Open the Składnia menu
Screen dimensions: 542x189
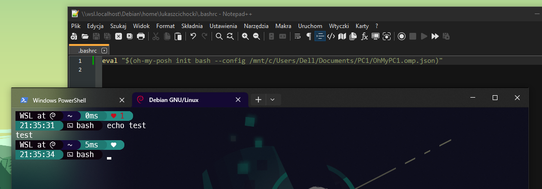pyautogui.click(x=192, y=26)
